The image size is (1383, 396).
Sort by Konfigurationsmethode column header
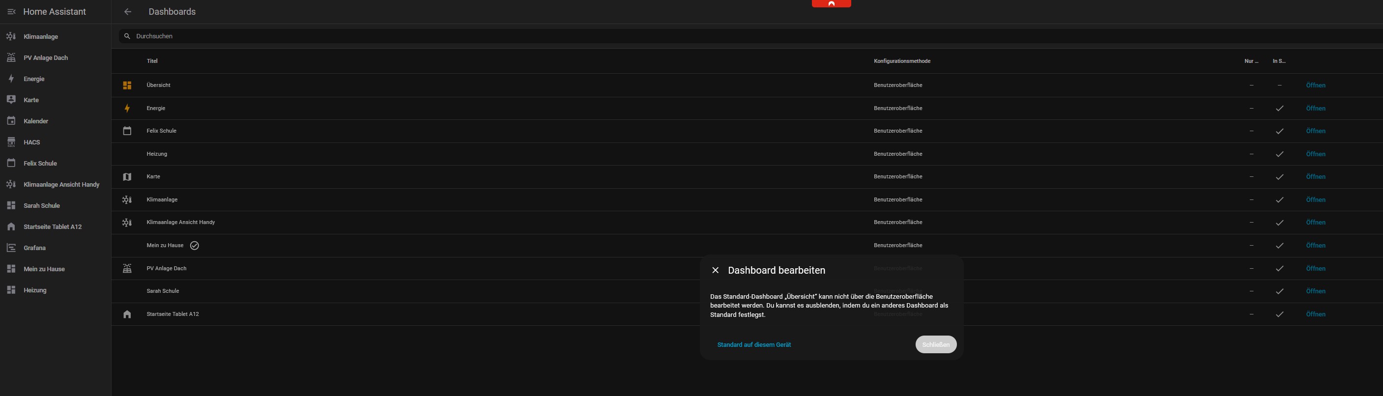tap(901, 61)
